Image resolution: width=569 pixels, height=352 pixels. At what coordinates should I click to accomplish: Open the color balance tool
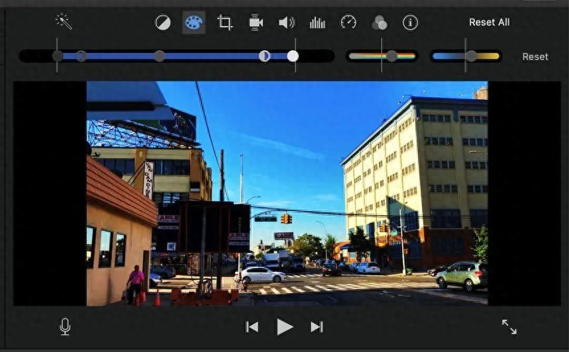[162, 22]
